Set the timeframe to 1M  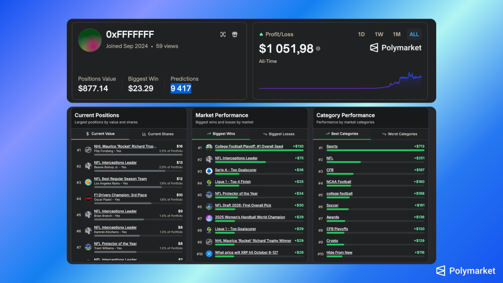coord(396,34)
